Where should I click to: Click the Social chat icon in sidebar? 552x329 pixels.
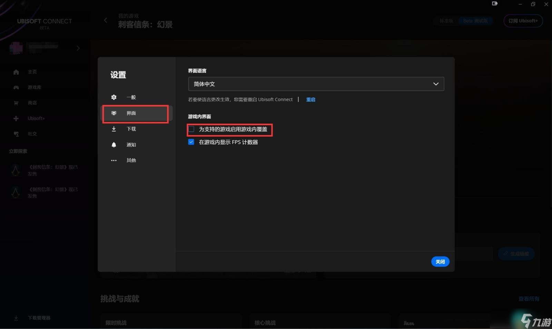tap(16, 134)
